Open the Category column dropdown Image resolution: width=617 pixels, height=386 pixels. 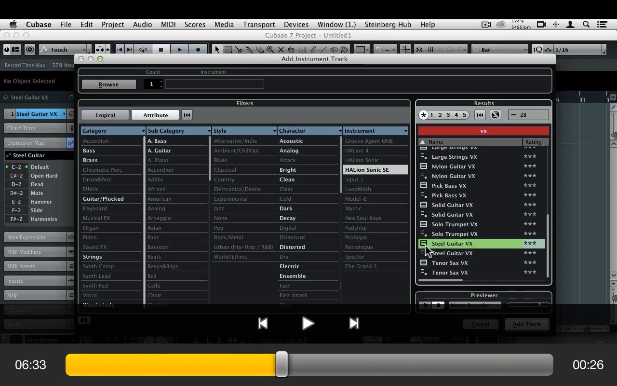[143, 131]
